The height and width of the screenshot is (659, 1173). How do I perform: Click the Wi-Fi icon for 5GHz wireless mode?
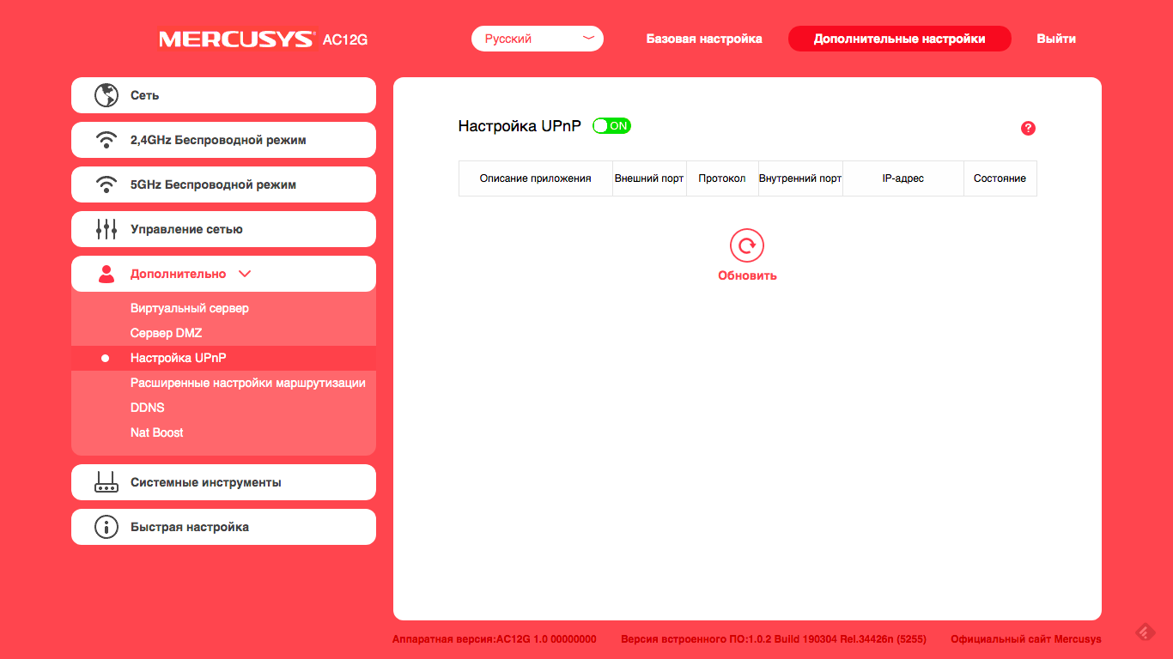point(106,184)
